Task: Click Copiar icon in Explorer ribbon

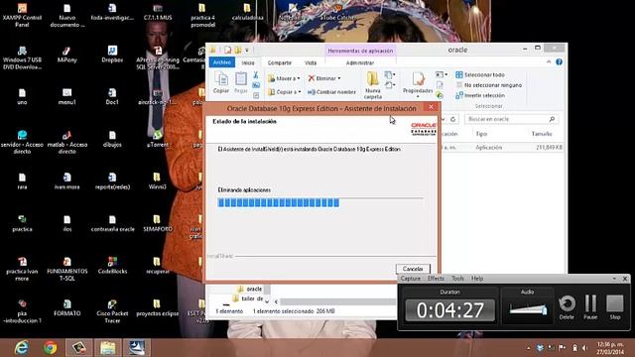Action: tap(221, 82)
